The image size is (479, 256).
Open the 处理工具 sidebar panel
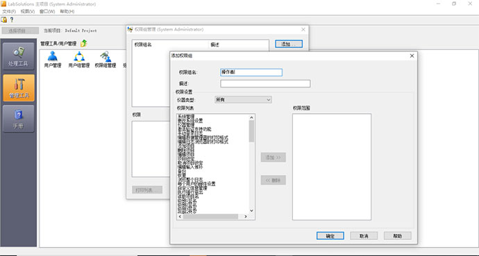pyautogui.click(x=19, y=56)
